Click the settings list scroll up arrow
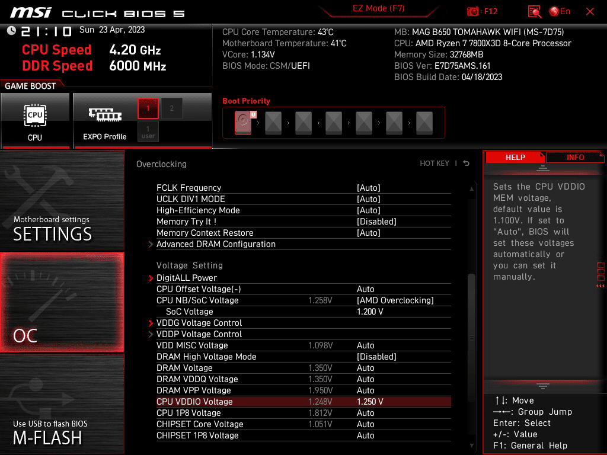This screenshot has height=455, width=607. point(471,189)
